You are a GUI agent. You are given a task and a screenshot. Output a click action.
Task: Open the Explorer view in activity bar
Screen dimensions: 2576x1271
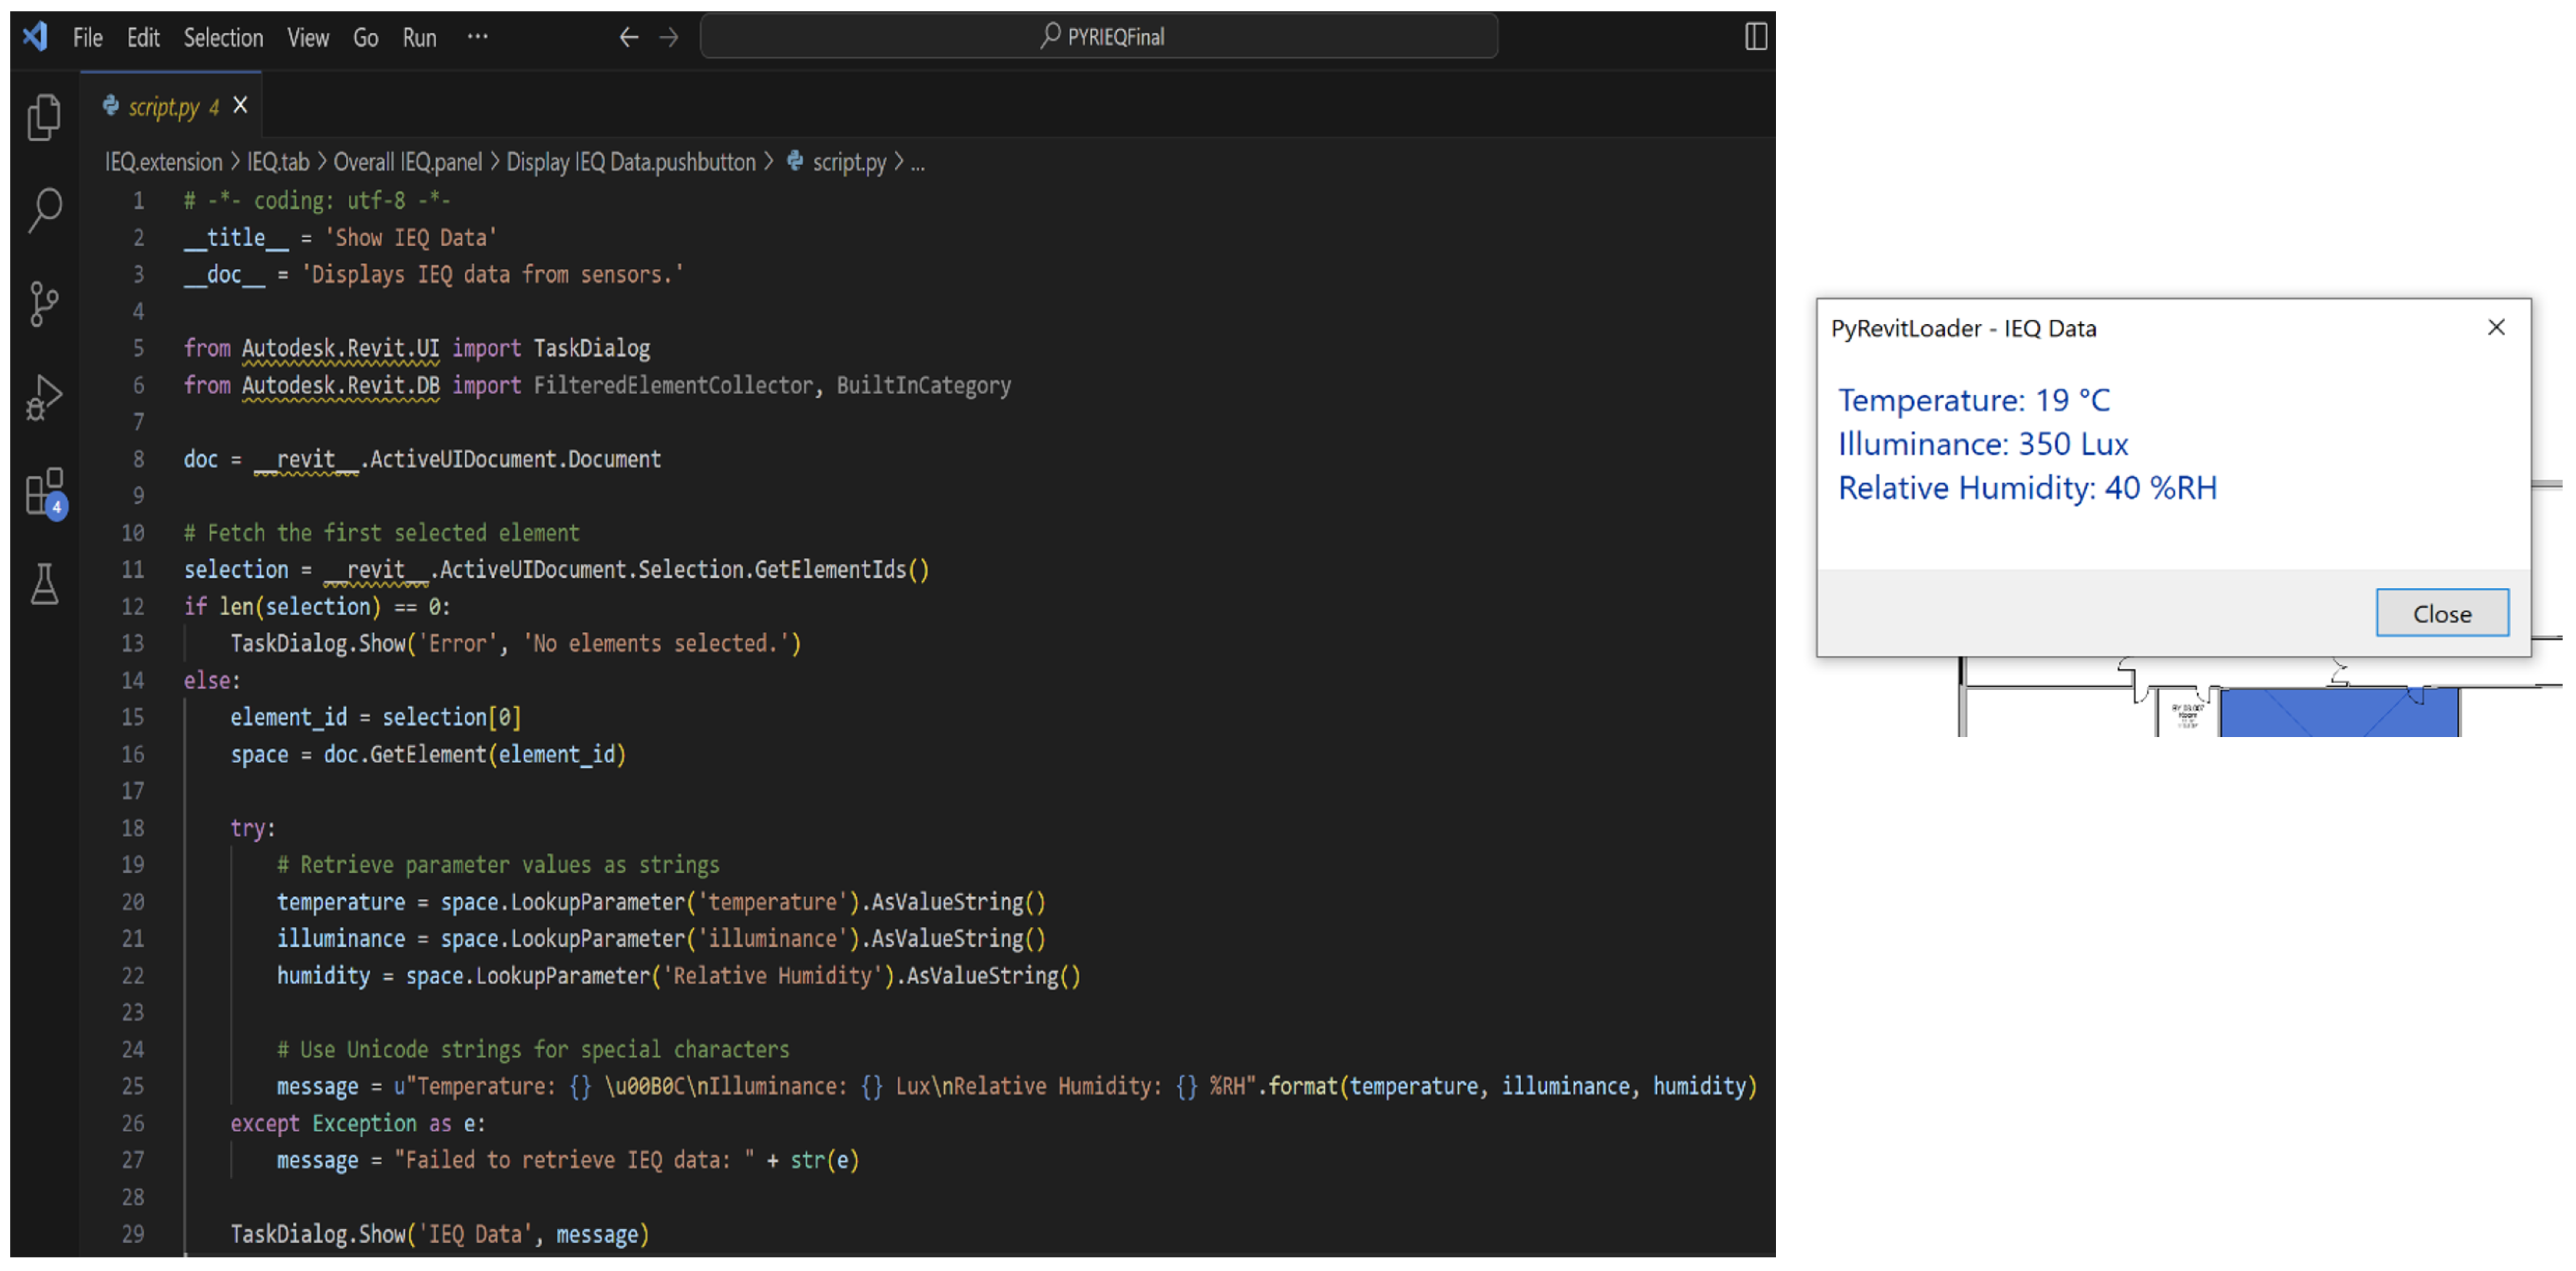pyautogui.click(x=44, y=117)
